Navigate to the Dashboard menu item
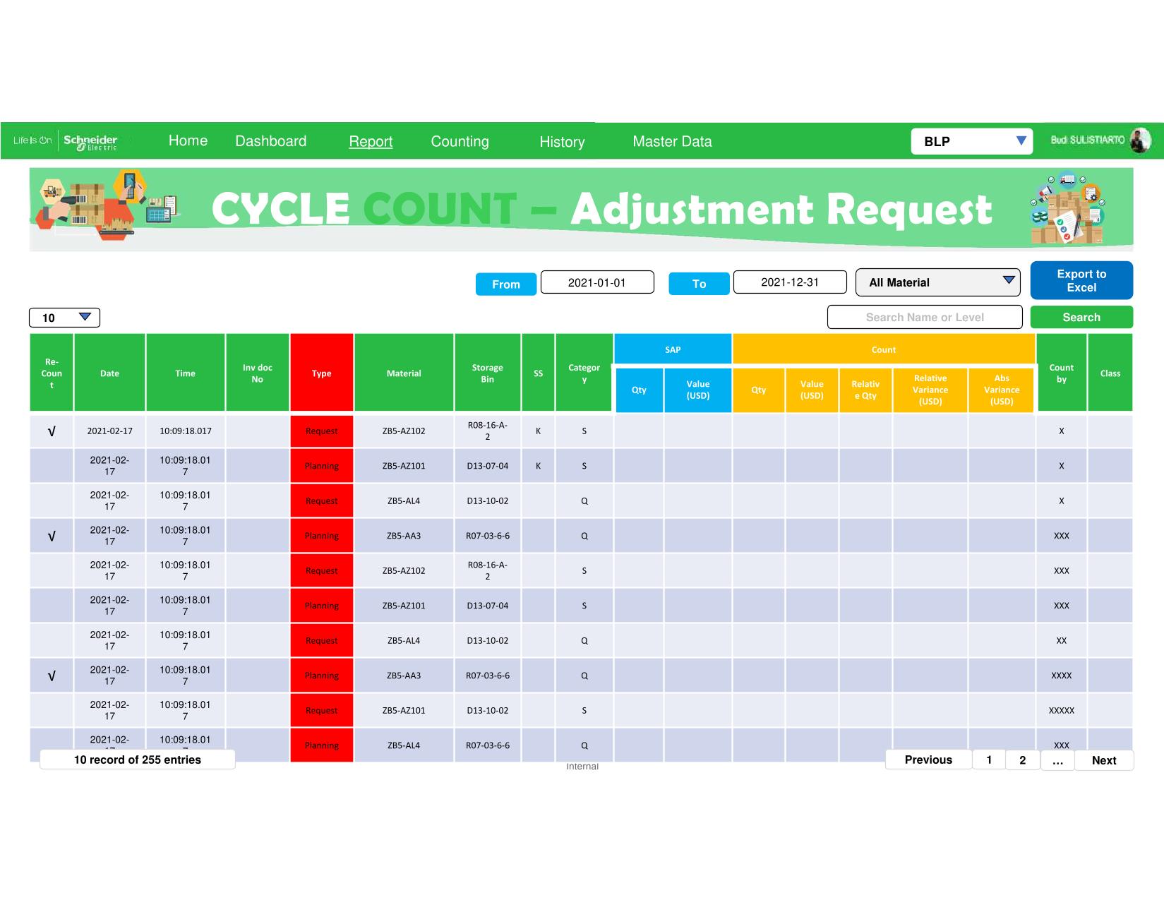1164x900 pixels. [270, 141]
